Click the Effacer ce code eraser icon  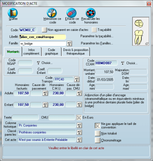[x=72, y=13]
